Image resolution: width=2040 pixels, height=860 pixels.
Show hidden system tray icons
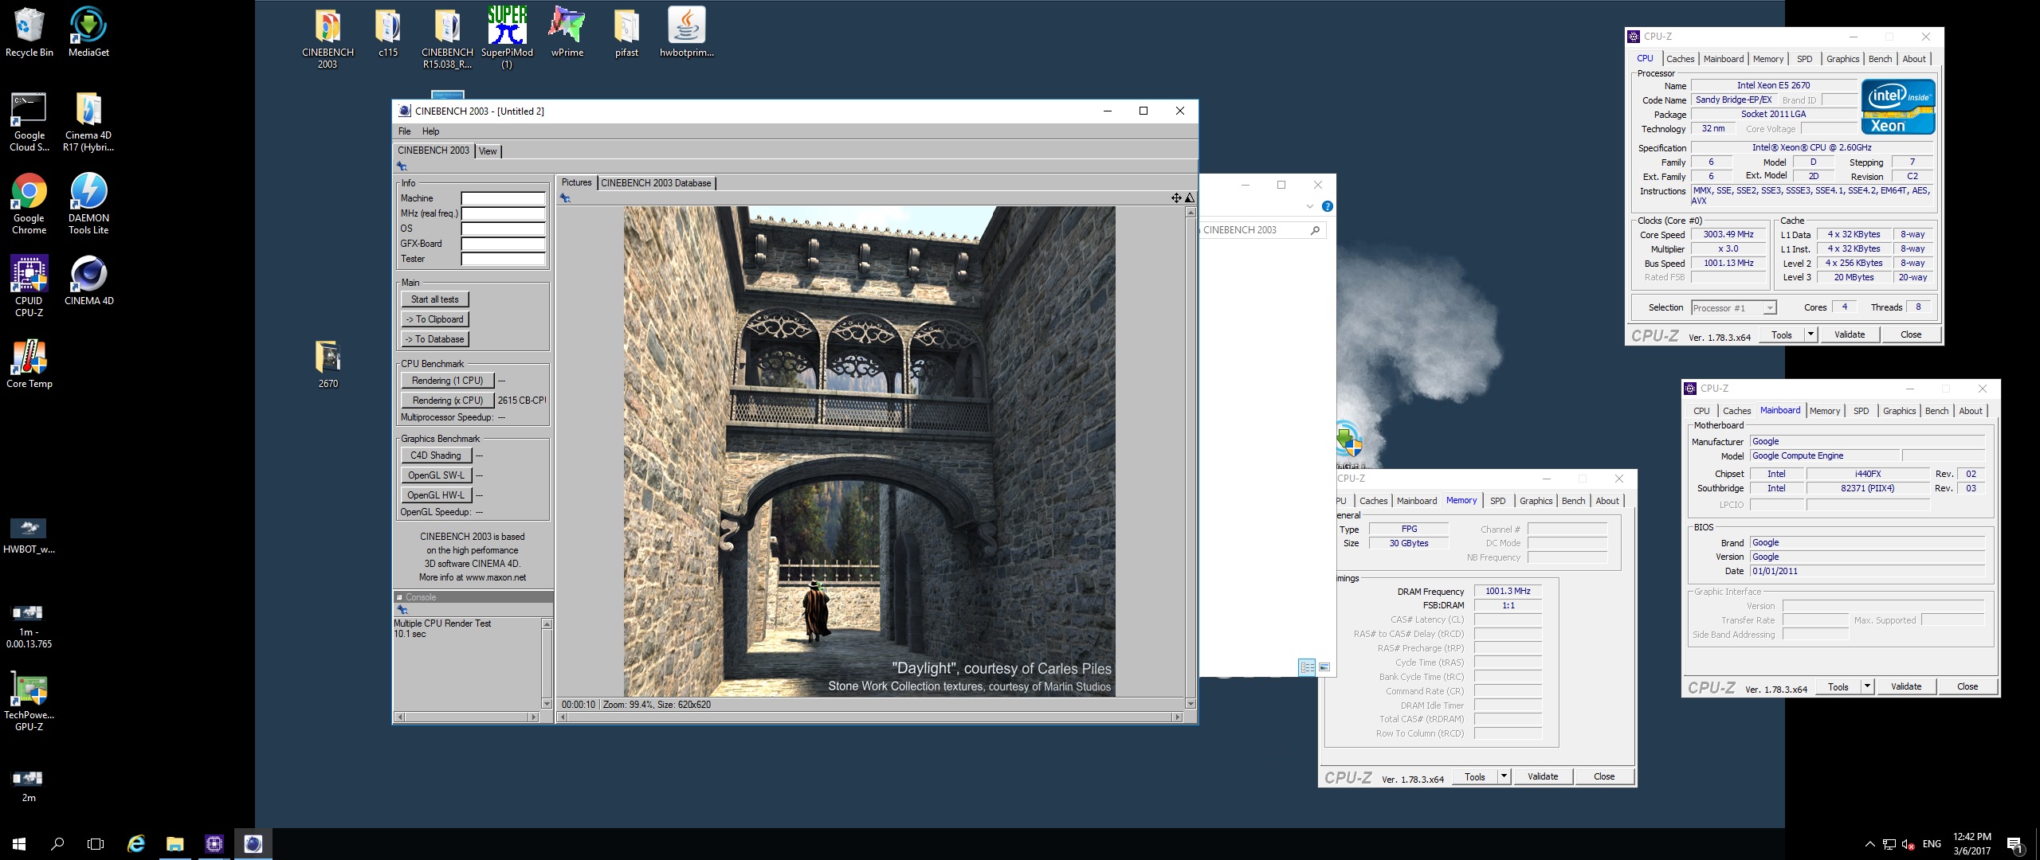1869,844
